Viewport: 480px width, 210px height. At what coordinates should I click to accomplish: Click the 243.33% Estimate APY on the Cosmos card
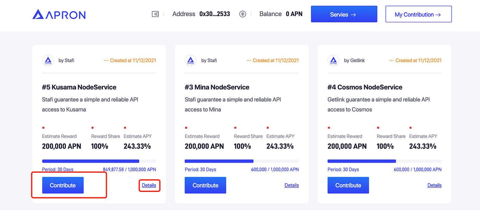[x=423, y=146]
